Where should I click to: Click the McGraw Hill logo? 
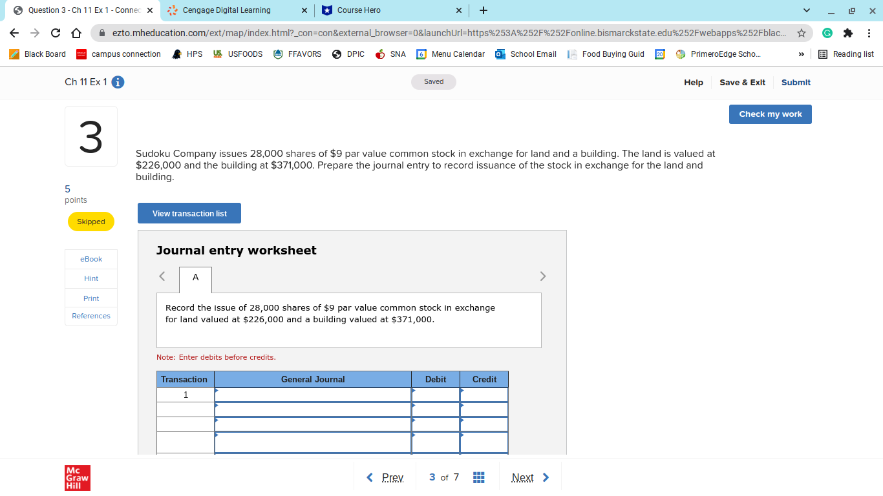[x=77, y=477]
